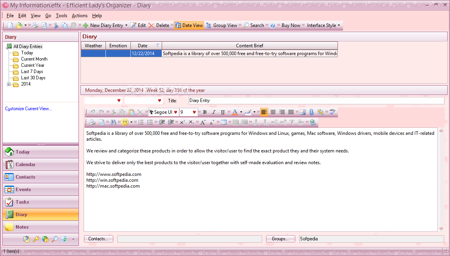Apply the font color A swatch
The height and width of the screenshot is (256, 450).
[235, 112]
